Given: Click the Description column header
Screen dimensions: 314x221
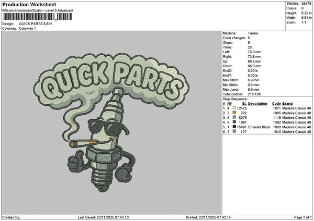Looking at the screenshot, I should 257,104.
